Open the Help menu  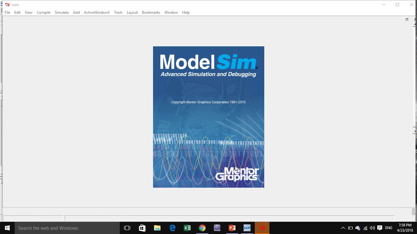tap(186, 12)
